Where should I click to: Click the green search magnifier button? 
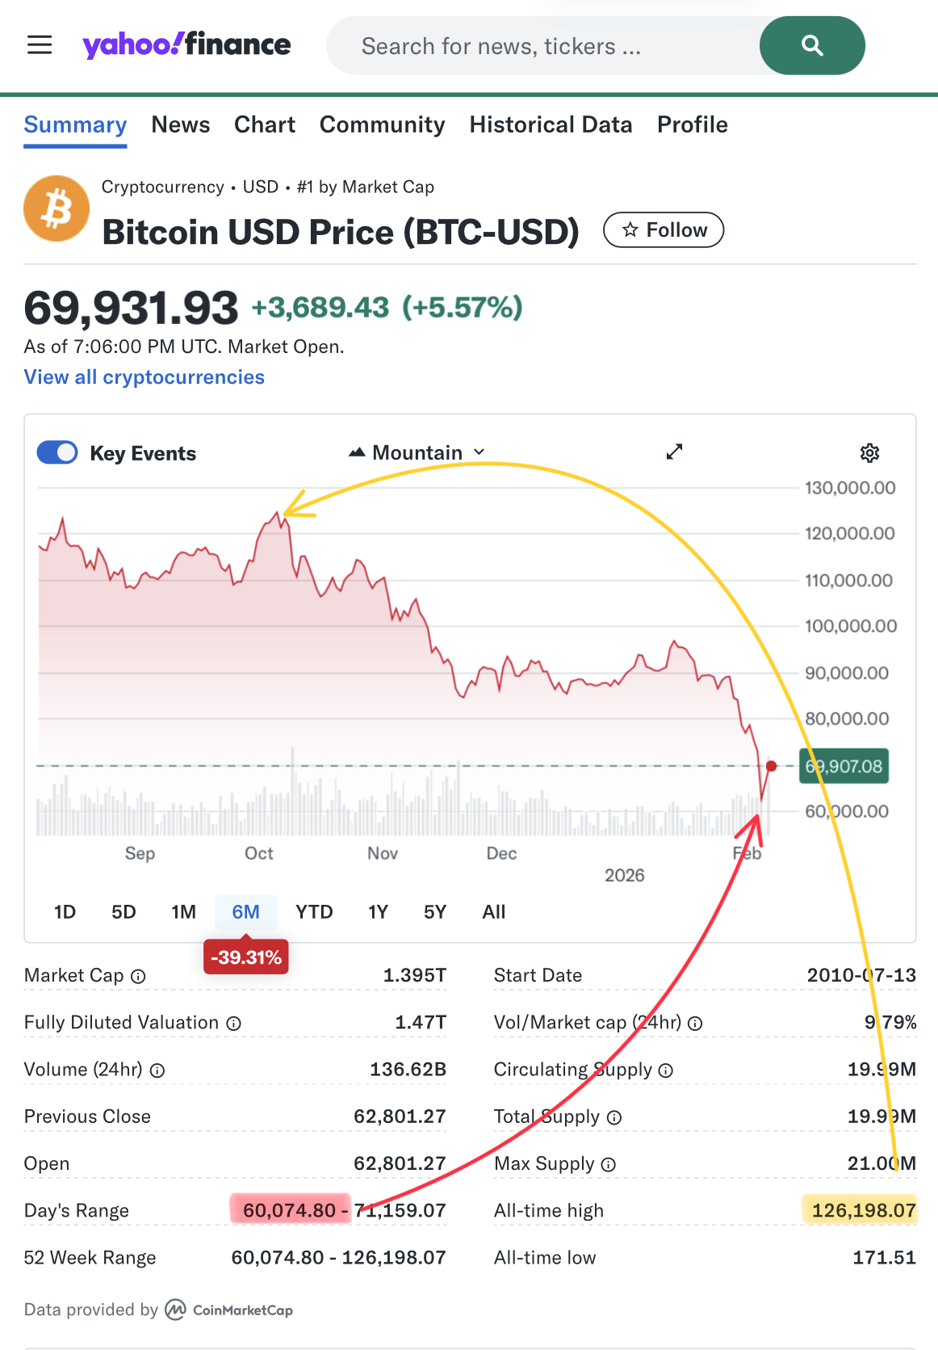coord(811,46)
